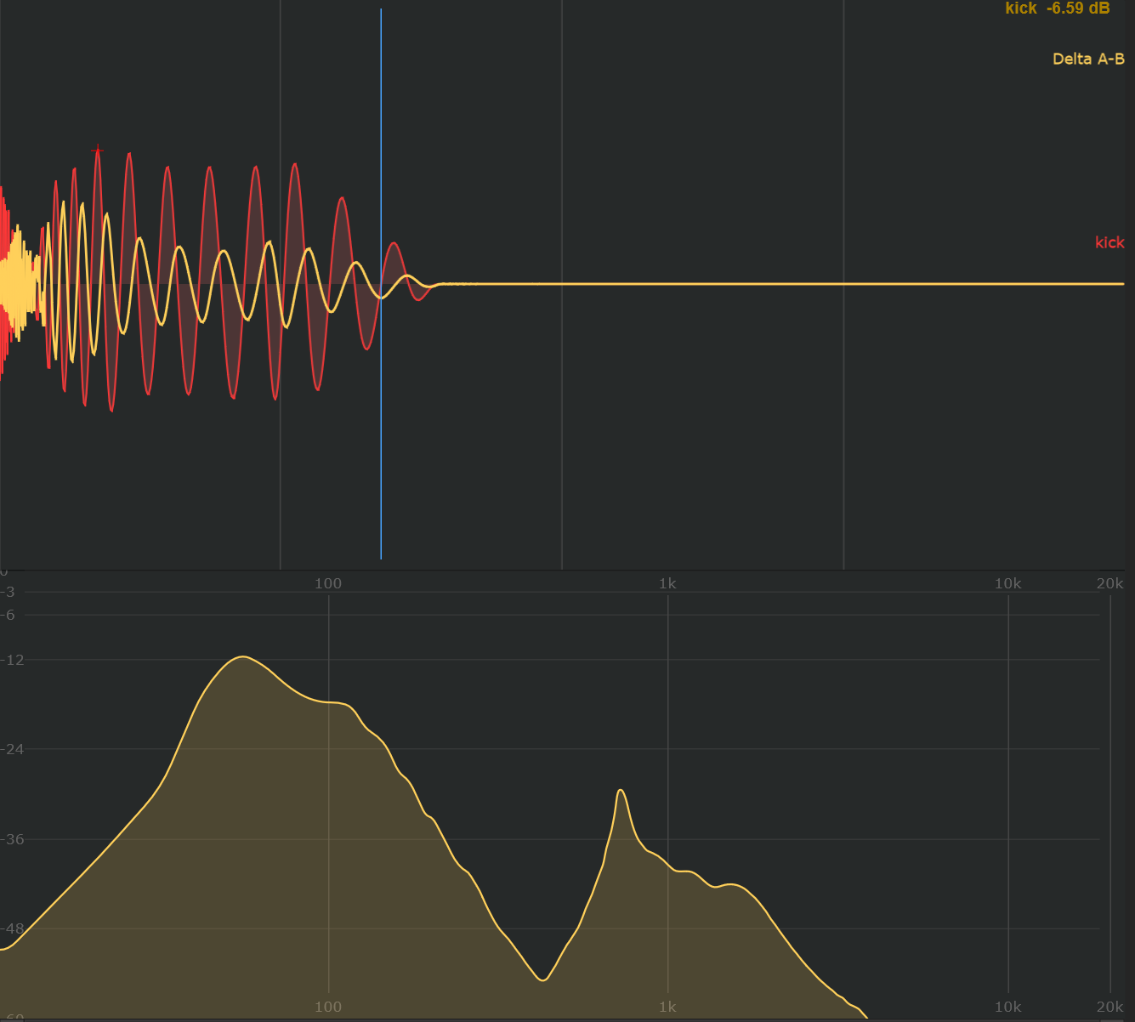Select the 'Delta A-B' trace label
The image size is (1135, 1022).
click(x=1088, y=60)
